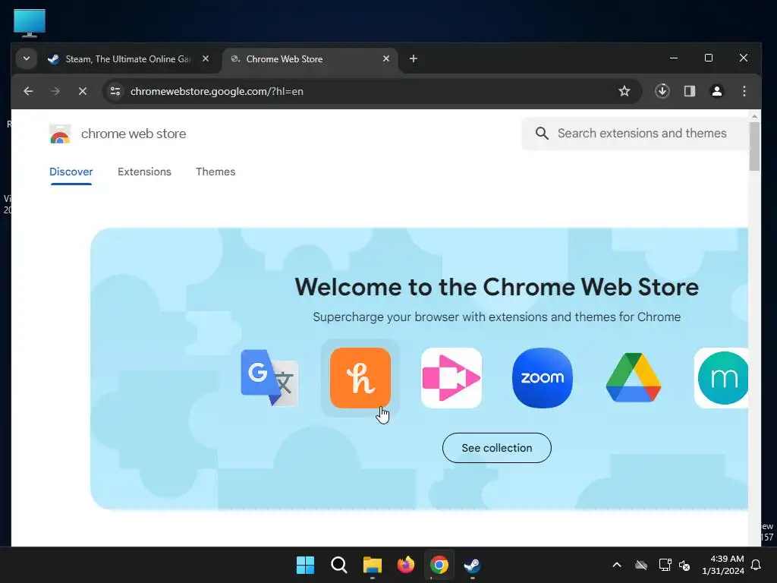Open the teal 'm' extension icon
Screen dimensions: 777x583
(x=722, y=378)
